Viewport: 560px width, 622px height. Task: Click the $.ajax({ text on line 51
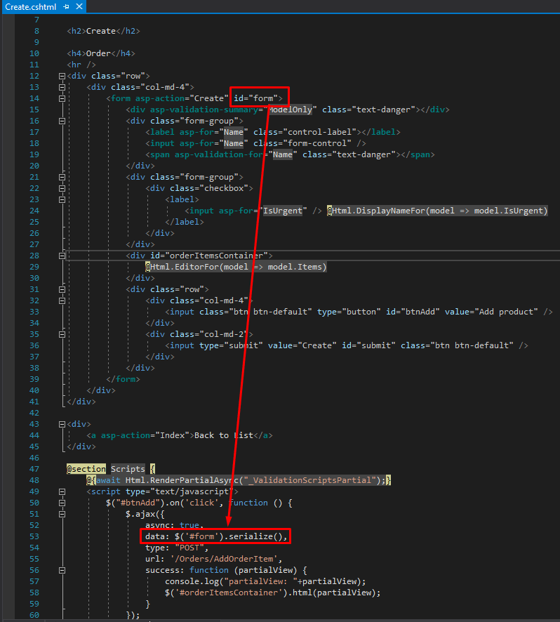(145, 514)
